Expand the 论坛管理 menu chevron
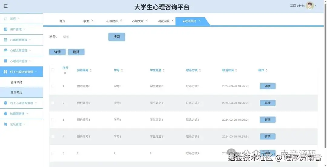 [25, 124]
